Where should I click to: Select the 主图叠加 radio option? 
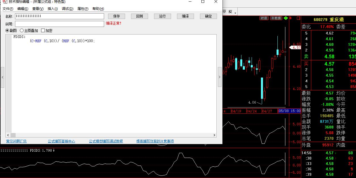click(x=22, y=31)
